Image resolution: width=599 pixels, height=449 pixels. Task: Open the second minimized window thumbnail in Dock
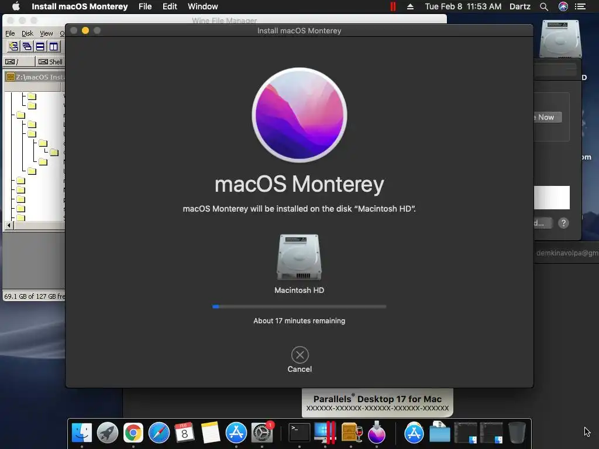[x=491, y=433]
